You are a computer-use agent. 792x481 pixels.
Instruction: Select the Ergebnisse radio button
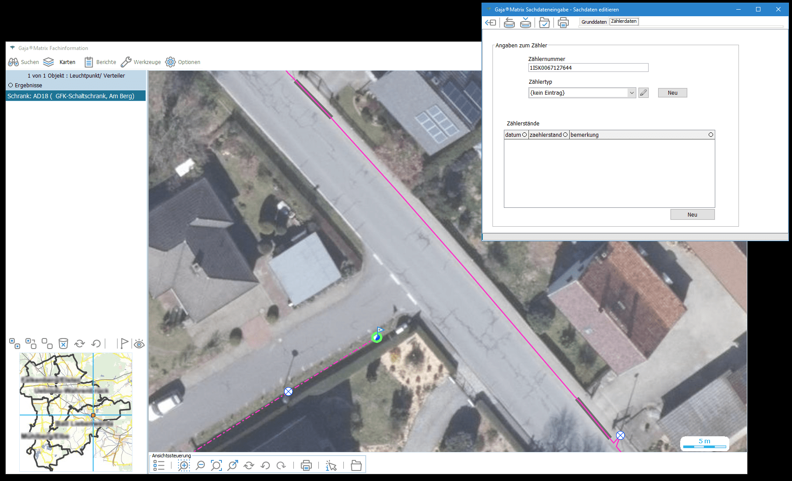11,85
